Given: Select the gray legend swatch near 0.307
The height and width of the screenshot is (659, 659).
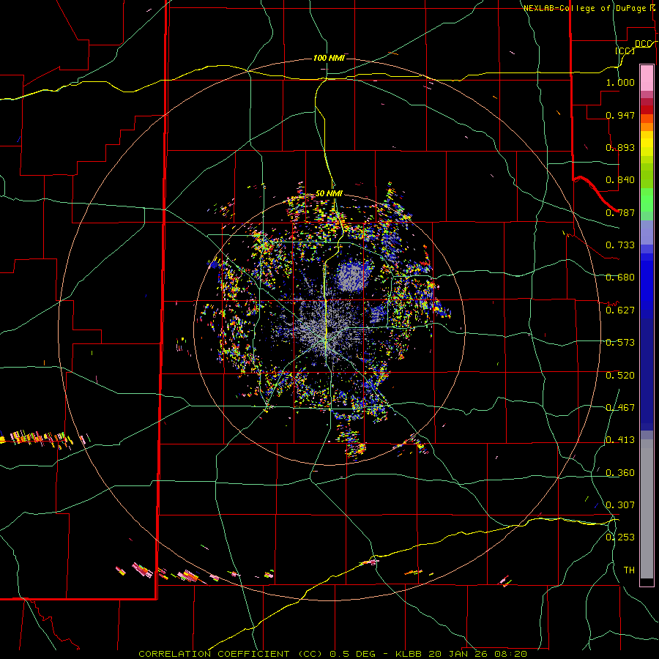Looking at the screenshot, I should (x=647, y=509).
